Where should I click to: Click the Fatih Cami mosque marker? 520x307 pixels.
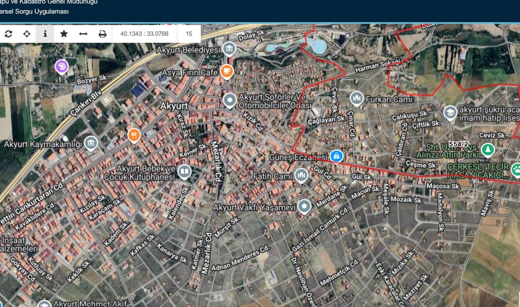(x=301, y=176)
